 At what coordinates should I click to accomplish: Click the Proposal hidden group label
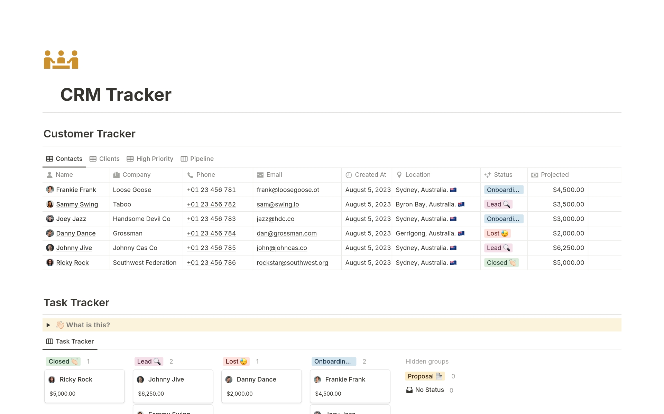[x=425, y=376]
